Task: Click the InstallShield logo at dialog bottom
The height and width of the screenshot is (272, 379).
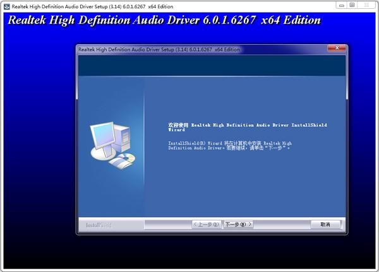Action: tap(99, 225)
